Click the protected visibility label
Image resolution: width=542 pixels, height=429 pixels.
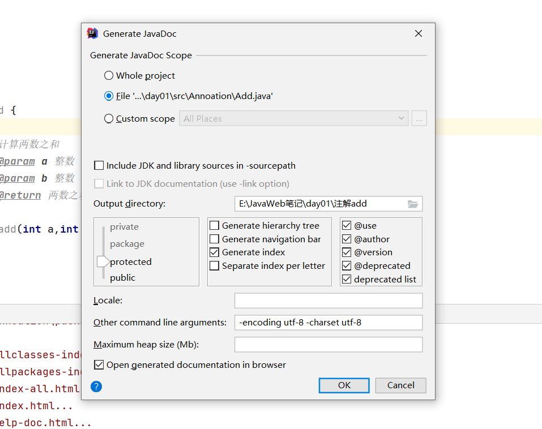[131, 262]
